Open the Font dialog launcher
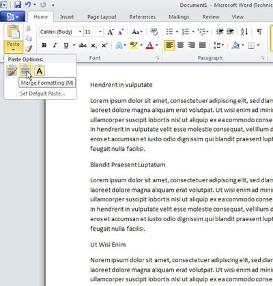The width and height of the screenshot is (273, 286). pyautogui.click(x=157, y=58)
